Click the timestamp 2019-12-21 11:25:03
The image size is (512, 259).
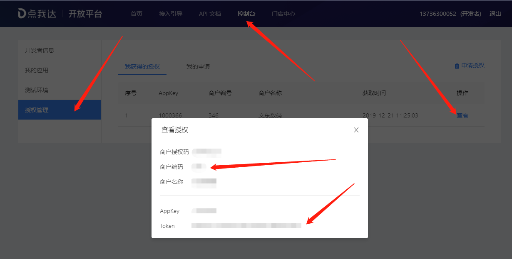click(x=390, y=115)
